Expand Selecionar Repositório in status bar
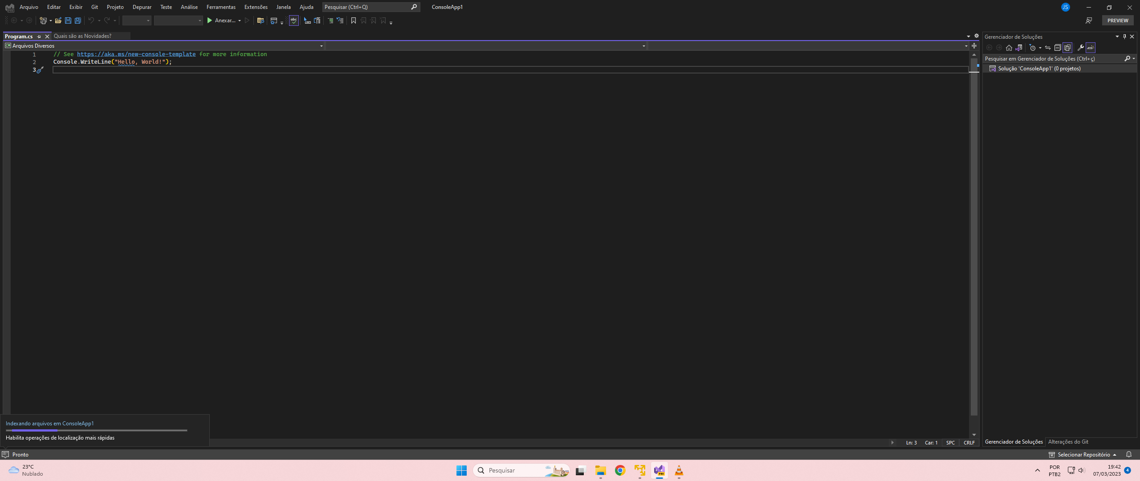This screenshot has width=1140, height=481. pyautogui.click(x=1084, y=454)
